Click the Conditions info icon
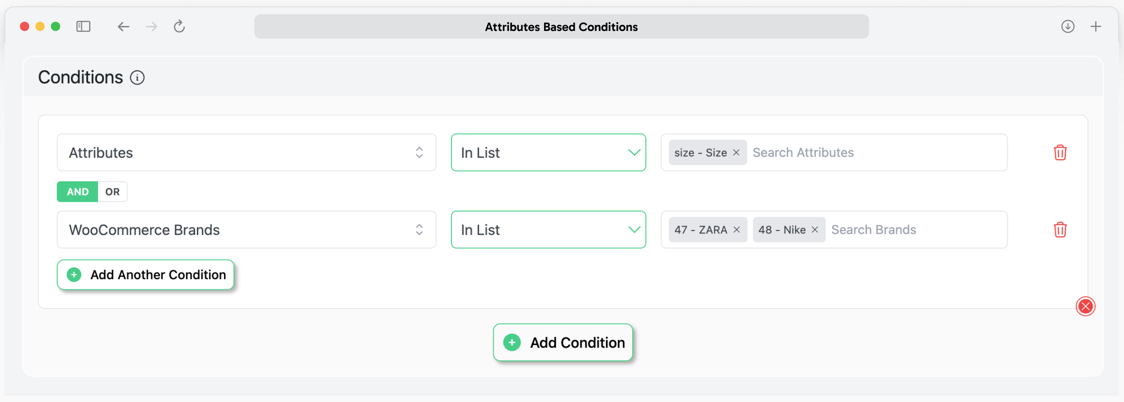 (x=137, y=78)
